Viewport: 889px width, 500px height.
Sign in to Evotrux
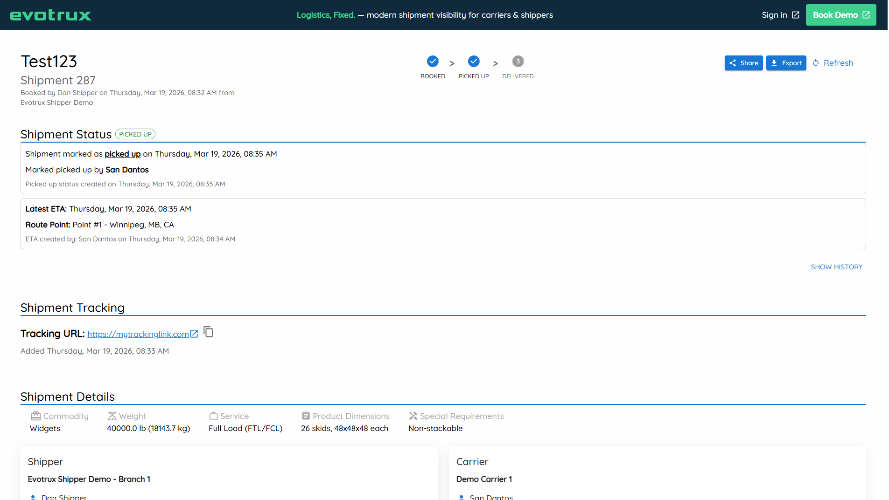tap(780, 15)
